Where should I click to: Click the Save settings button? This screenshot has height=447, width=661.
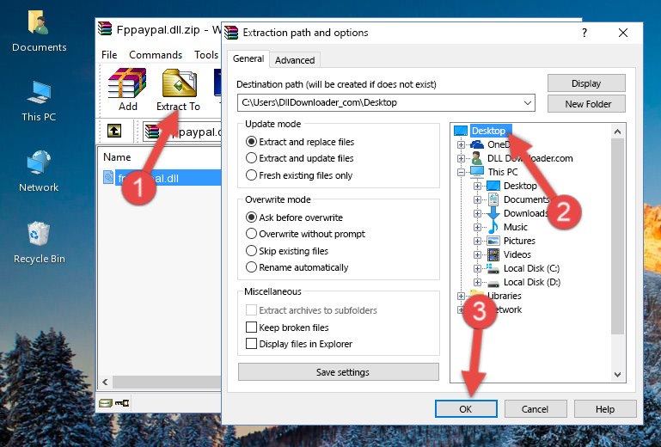339,372
